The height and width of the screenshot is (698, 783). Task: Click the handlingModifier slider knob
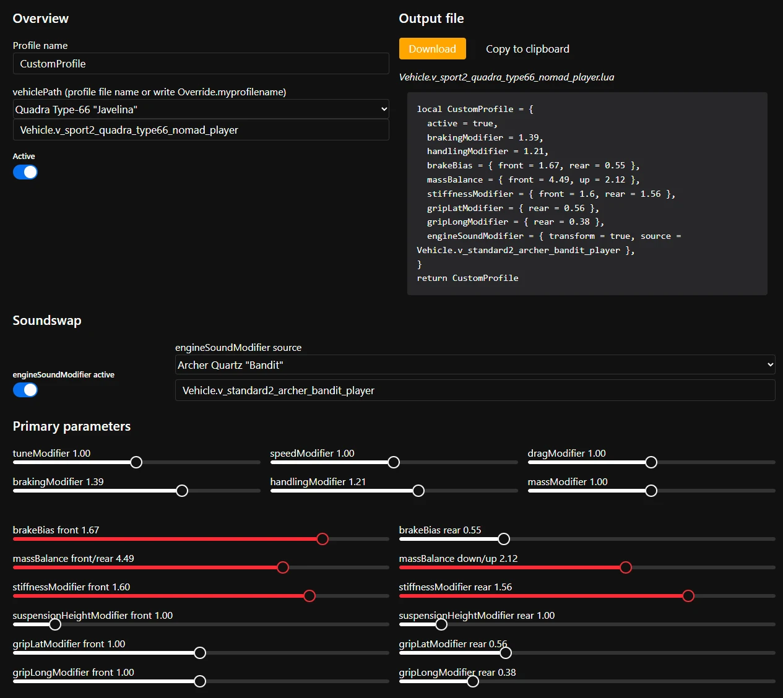click(418, 491)
